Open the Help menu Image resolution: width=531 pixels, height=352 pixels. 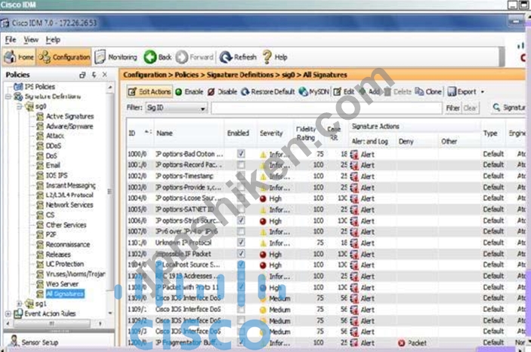pos(53,39)
